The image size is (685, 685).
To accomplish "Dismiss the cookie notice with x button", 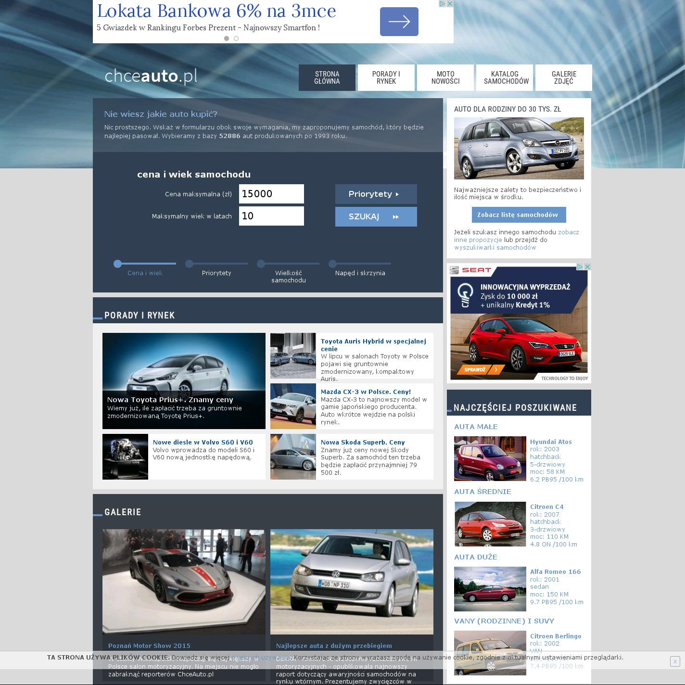I will tap(675, 661).
